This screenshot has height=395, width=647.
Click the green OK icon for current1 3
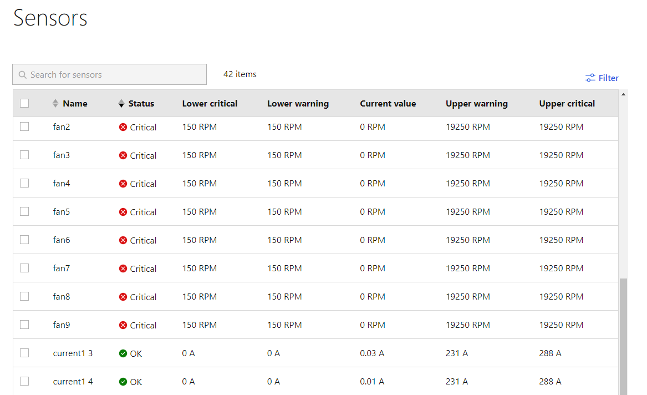click(x=123, y=353)
